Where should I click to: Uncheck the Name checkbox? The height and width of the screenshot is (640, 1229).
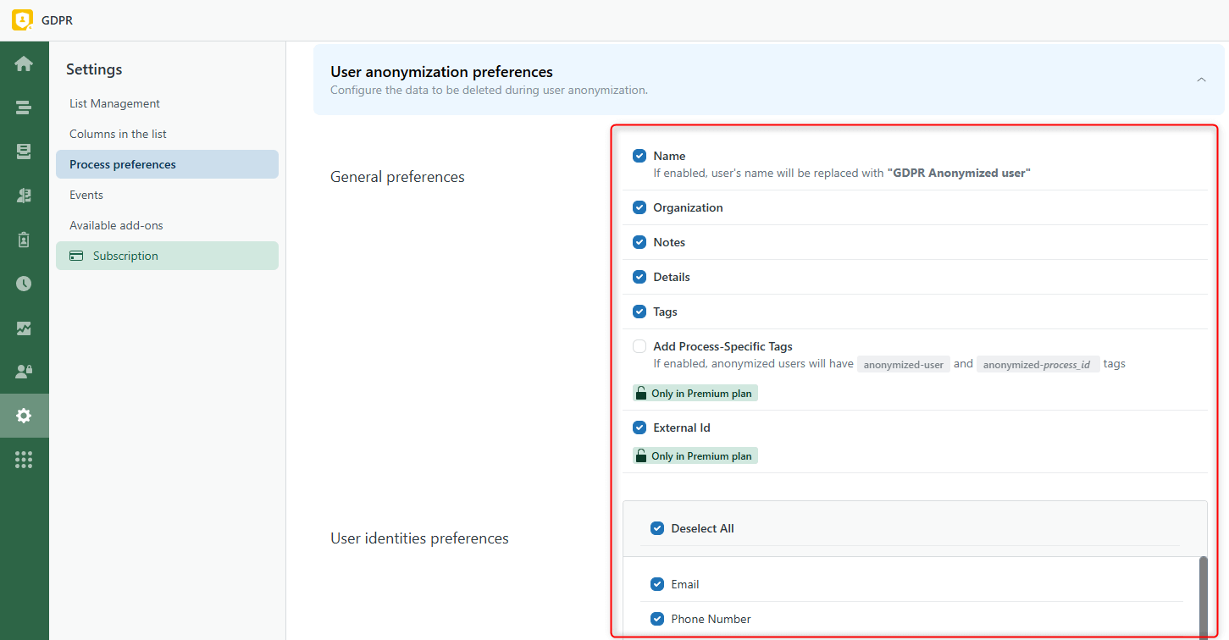[639, 156]
